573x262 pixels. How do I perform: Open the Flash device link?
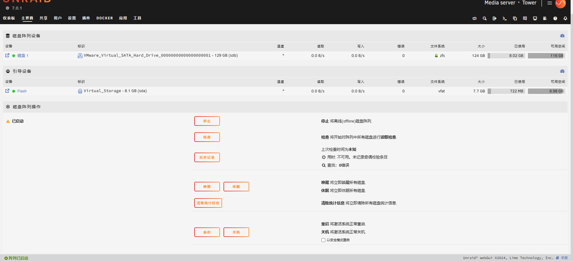22,91
